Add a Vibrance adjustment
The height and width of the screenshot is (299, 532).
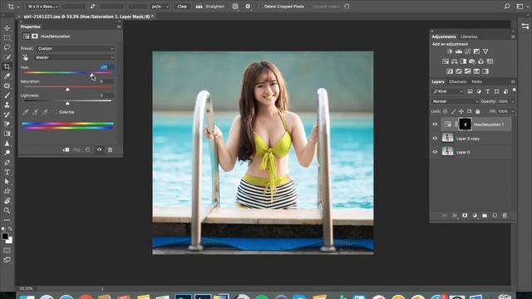485,51
